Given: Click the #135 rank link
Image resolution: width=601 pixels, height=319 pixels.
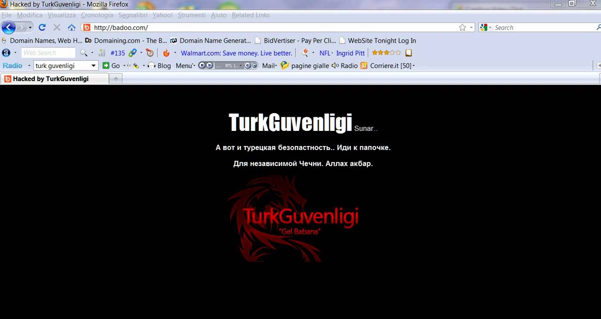Looking at the screenshot, I should [x=118, y=53].
